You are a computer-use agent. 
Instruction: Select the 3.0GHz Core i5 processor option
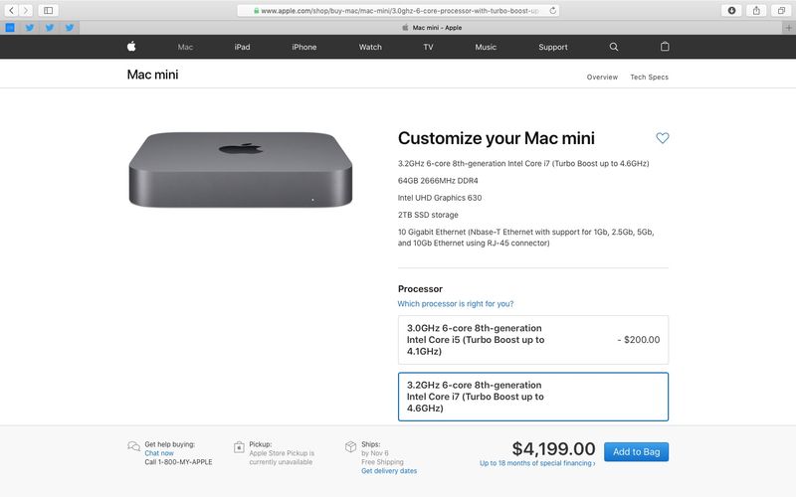(x=533, y=340)
